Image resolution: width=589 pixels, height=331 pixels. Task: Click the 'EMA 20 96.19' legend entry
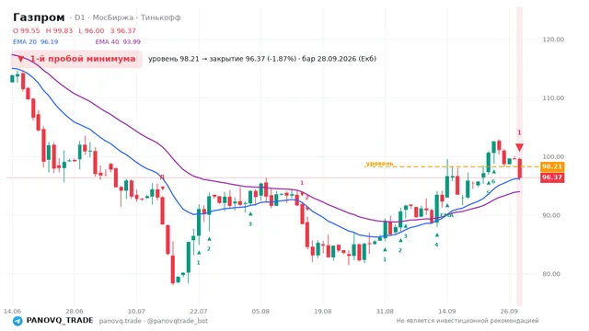35,42
